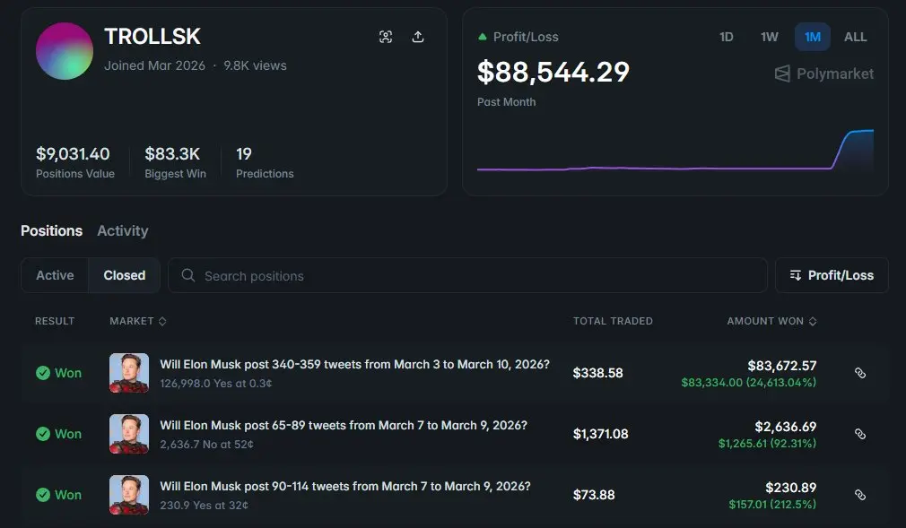Click the scan profile icon beside TROLLSK
Screen dimensions: 906x528
click(386, 37)
